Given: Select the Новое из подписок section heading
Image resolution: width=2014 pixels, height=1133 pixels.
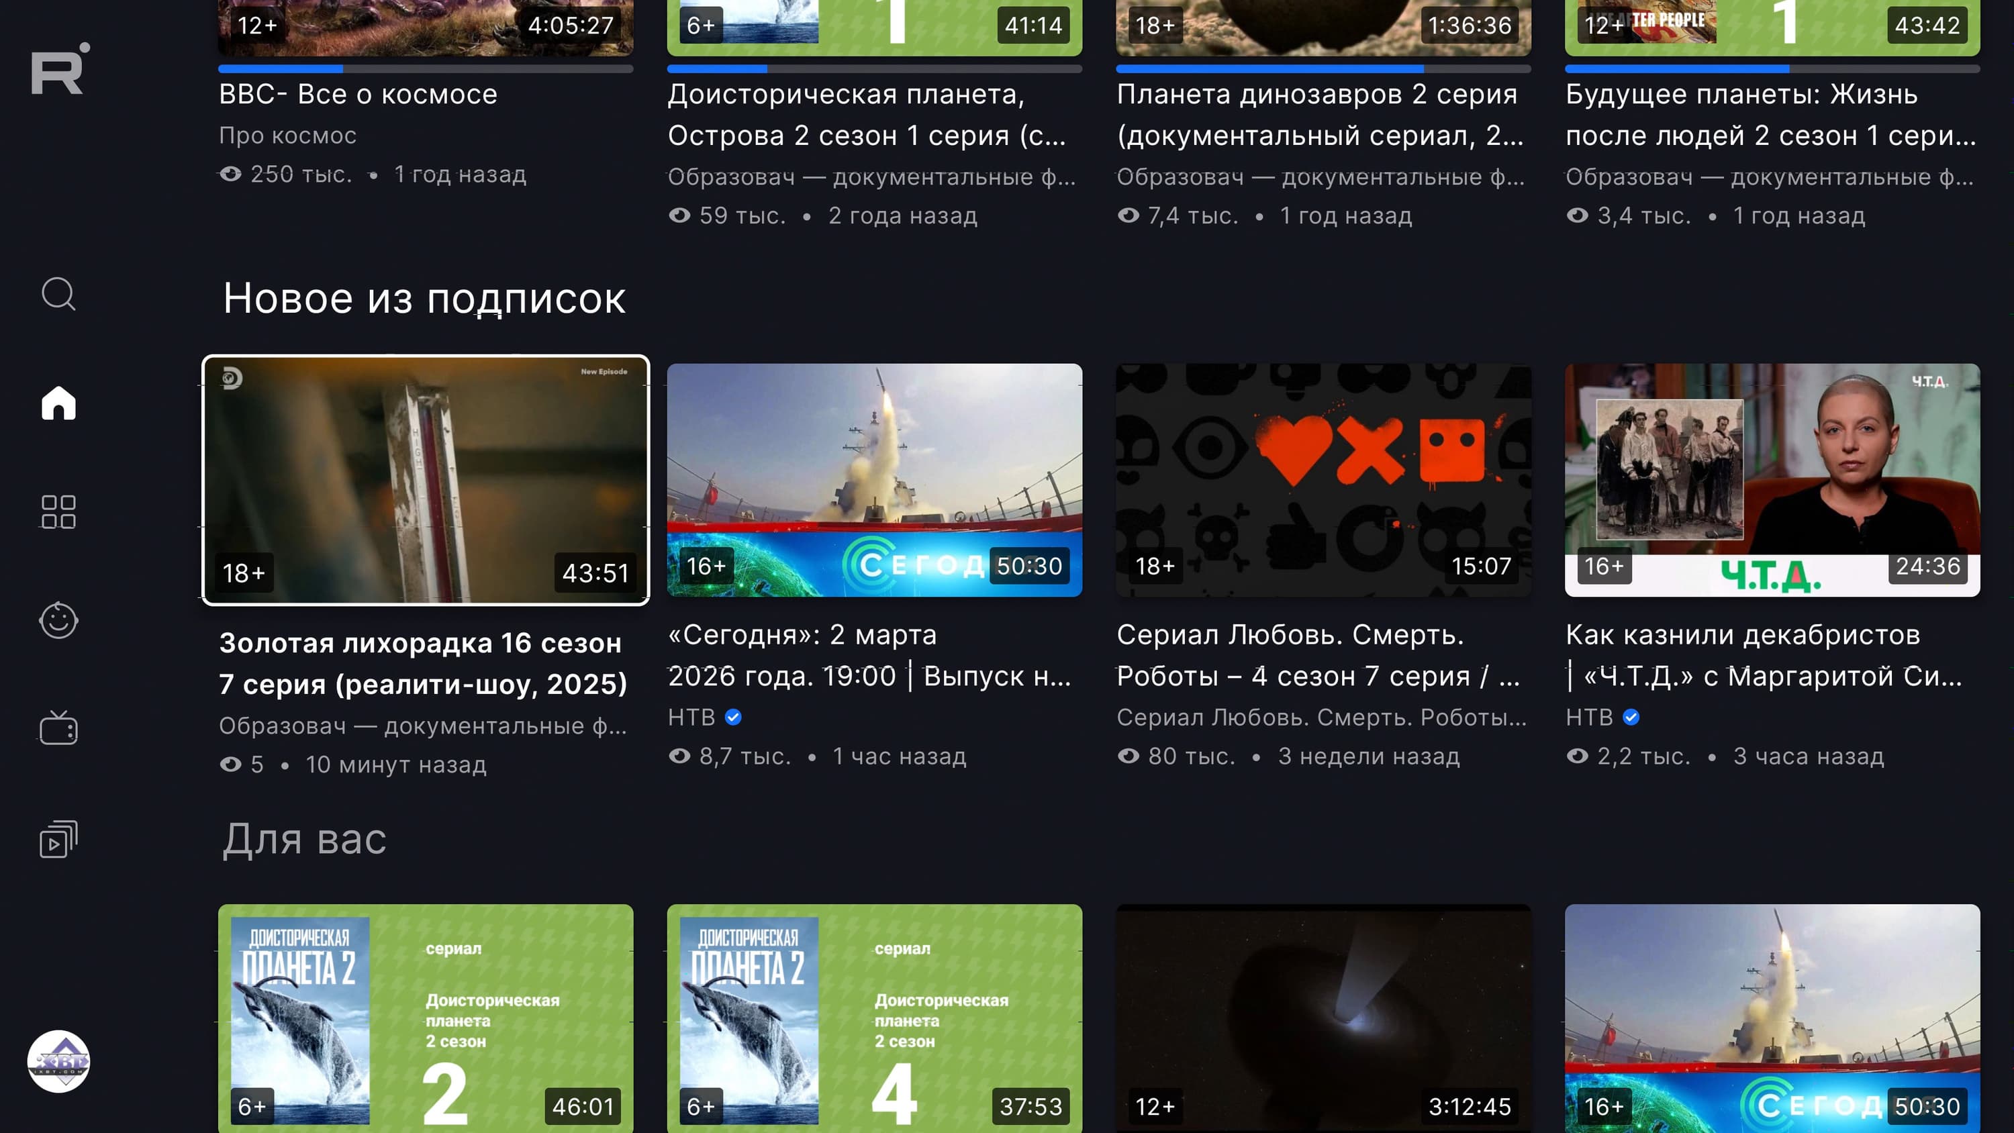Looking at the screenshot, I should coord(424,299).
